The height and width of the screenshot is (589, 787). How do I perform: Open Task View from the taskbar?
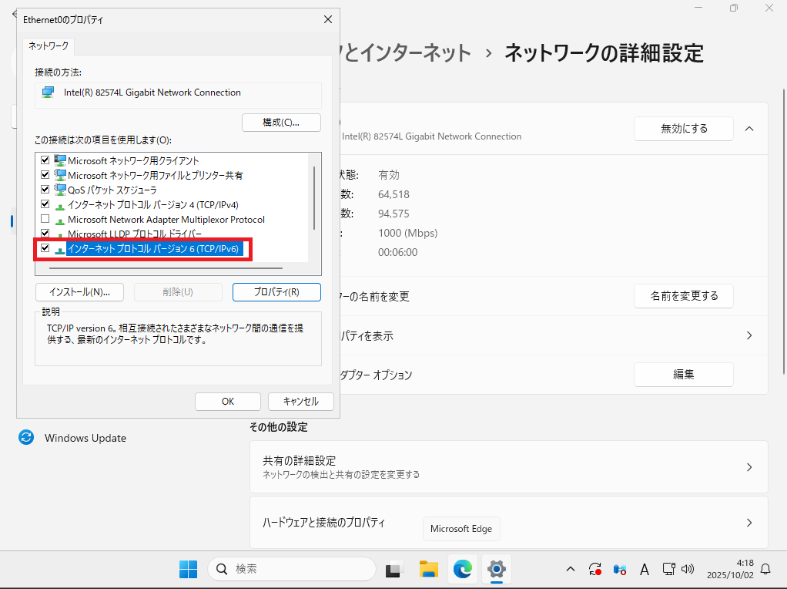click(395, 570)
